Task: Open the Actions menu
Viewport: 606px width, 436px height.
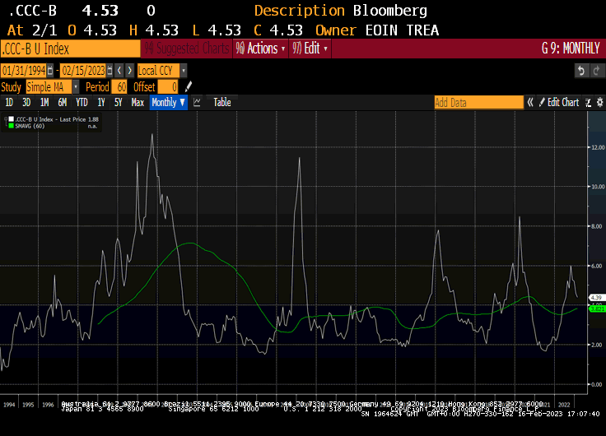Action: point(261,49)
